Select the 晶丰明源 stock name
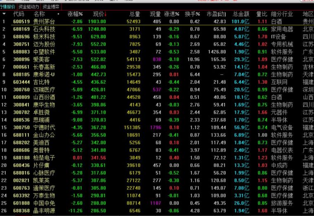Viewport: 314px width, 216px height. (x=44, y=211)
